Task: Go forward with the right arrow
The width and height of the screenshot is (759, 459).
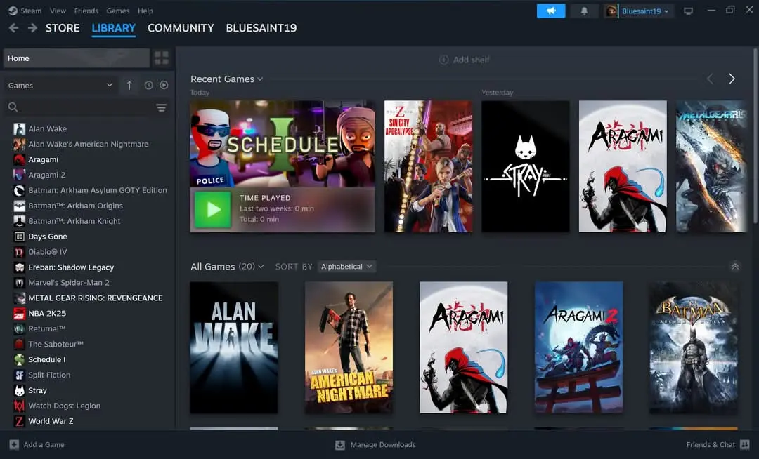Action: [x=32, y=28]
